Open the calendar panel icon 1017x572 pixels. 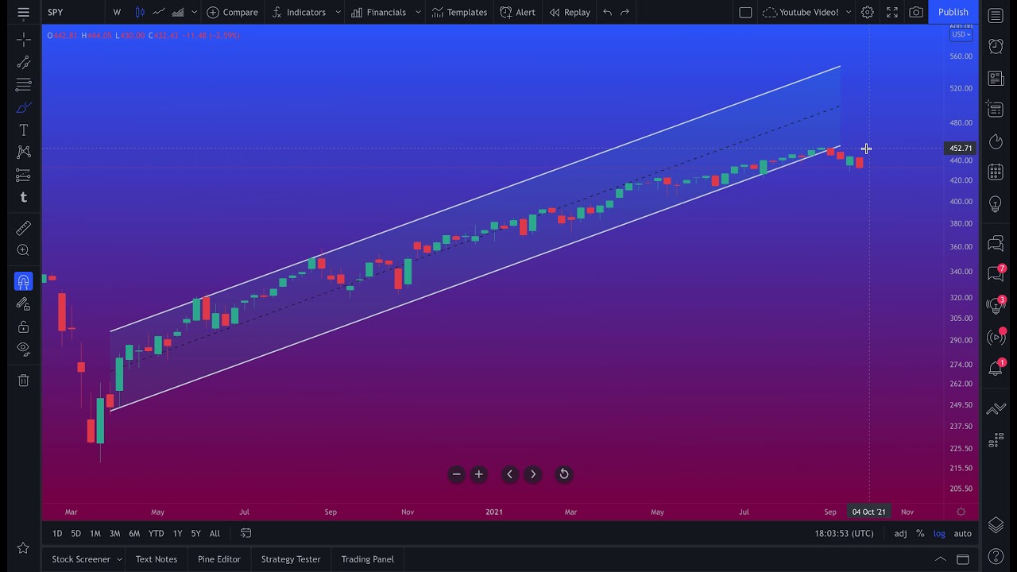(x=996, y=172)
